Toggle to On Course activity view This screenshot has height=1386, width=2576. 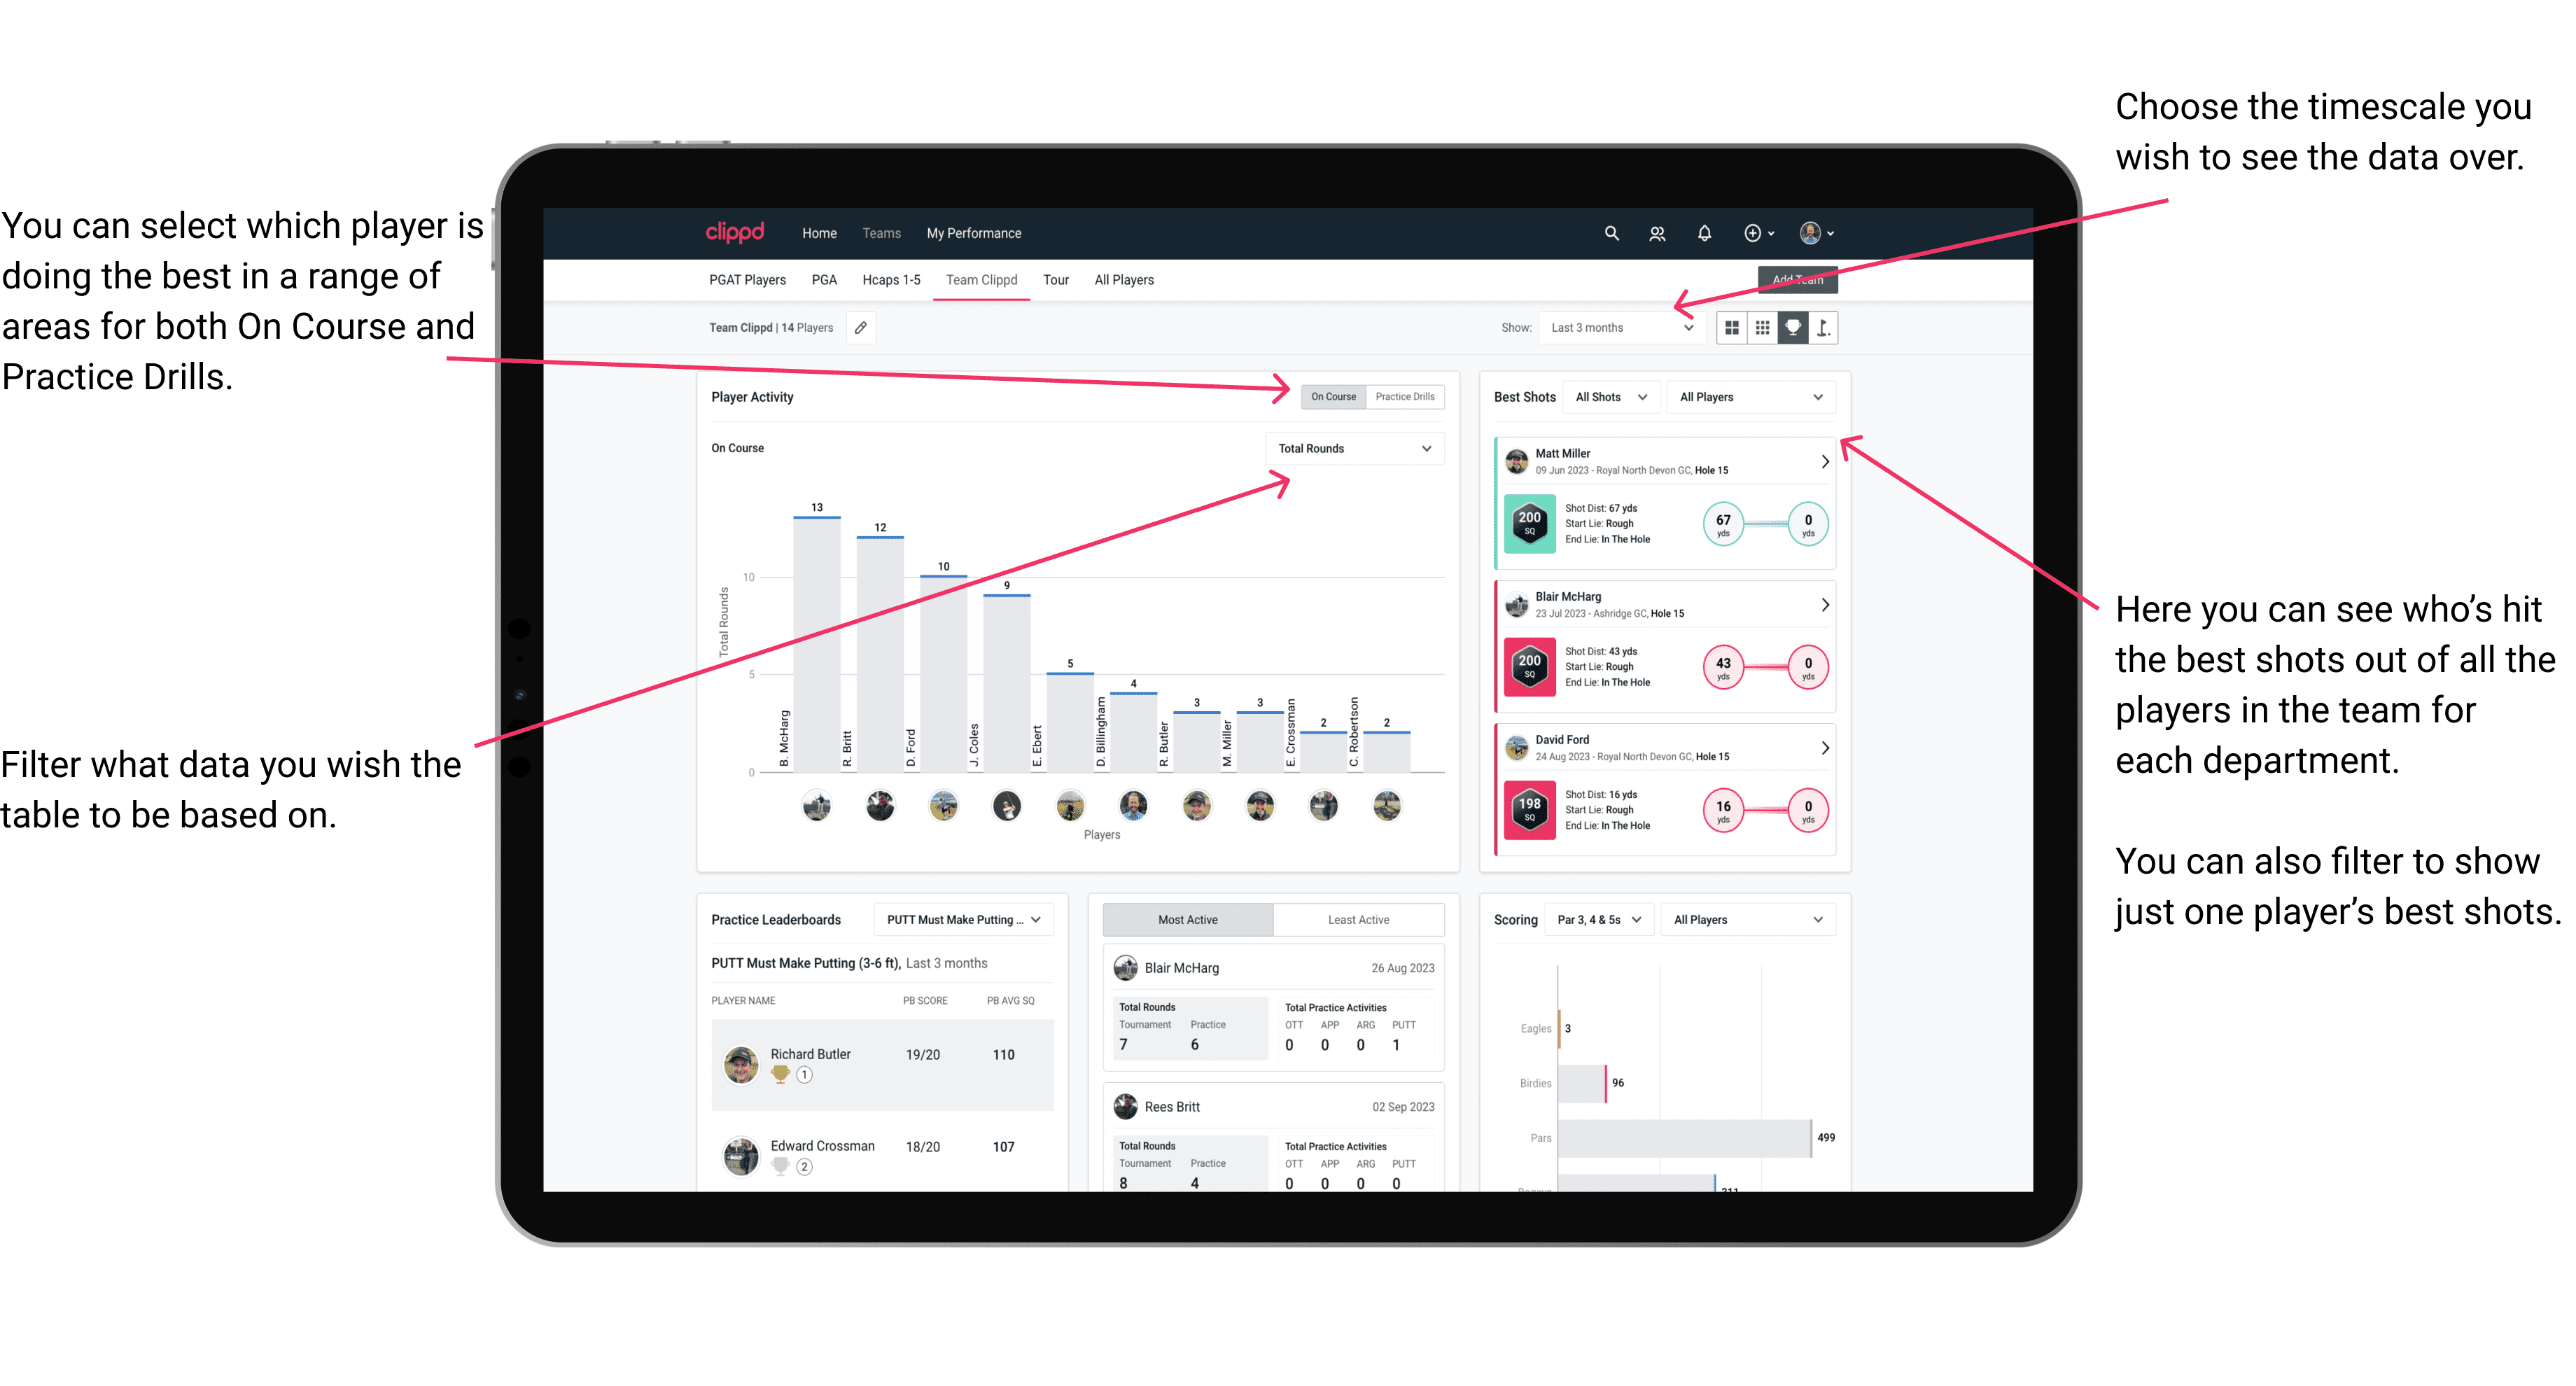click(1332, 396)
